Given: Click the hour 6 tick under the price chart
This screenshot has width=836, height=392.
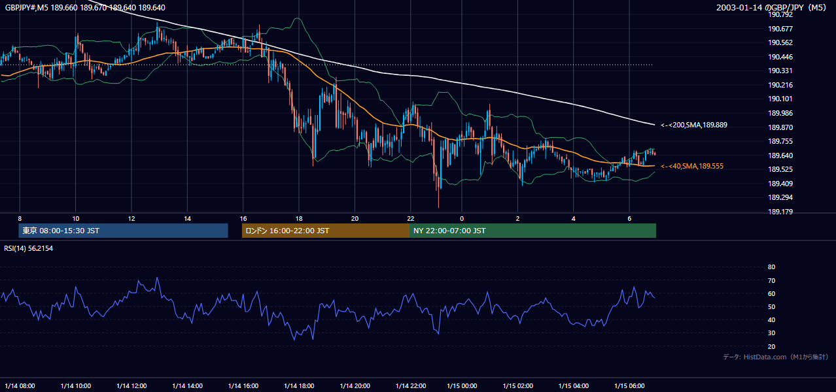Looking at the screenshot, I should coord(629,218).
